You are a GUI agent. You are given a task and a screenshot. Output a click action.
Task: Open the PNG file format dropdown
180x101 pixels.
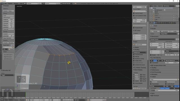[157, 86]
